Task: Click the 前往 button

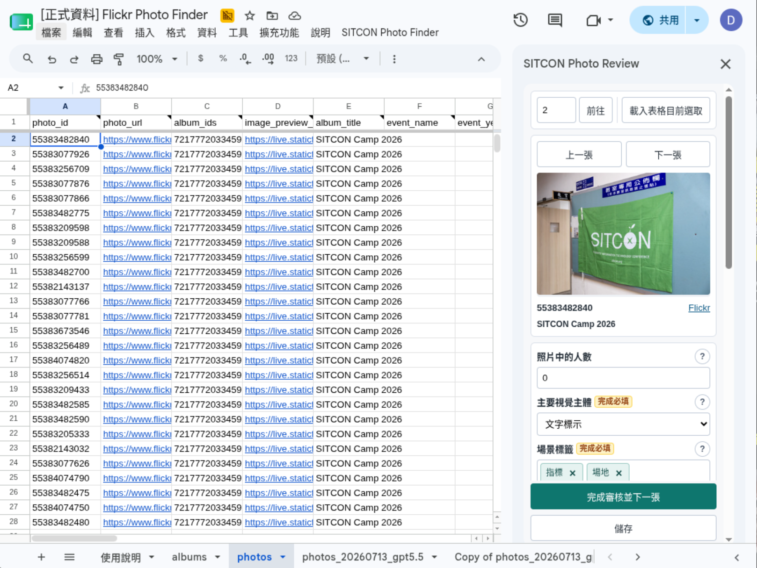Action: point(596,110)
